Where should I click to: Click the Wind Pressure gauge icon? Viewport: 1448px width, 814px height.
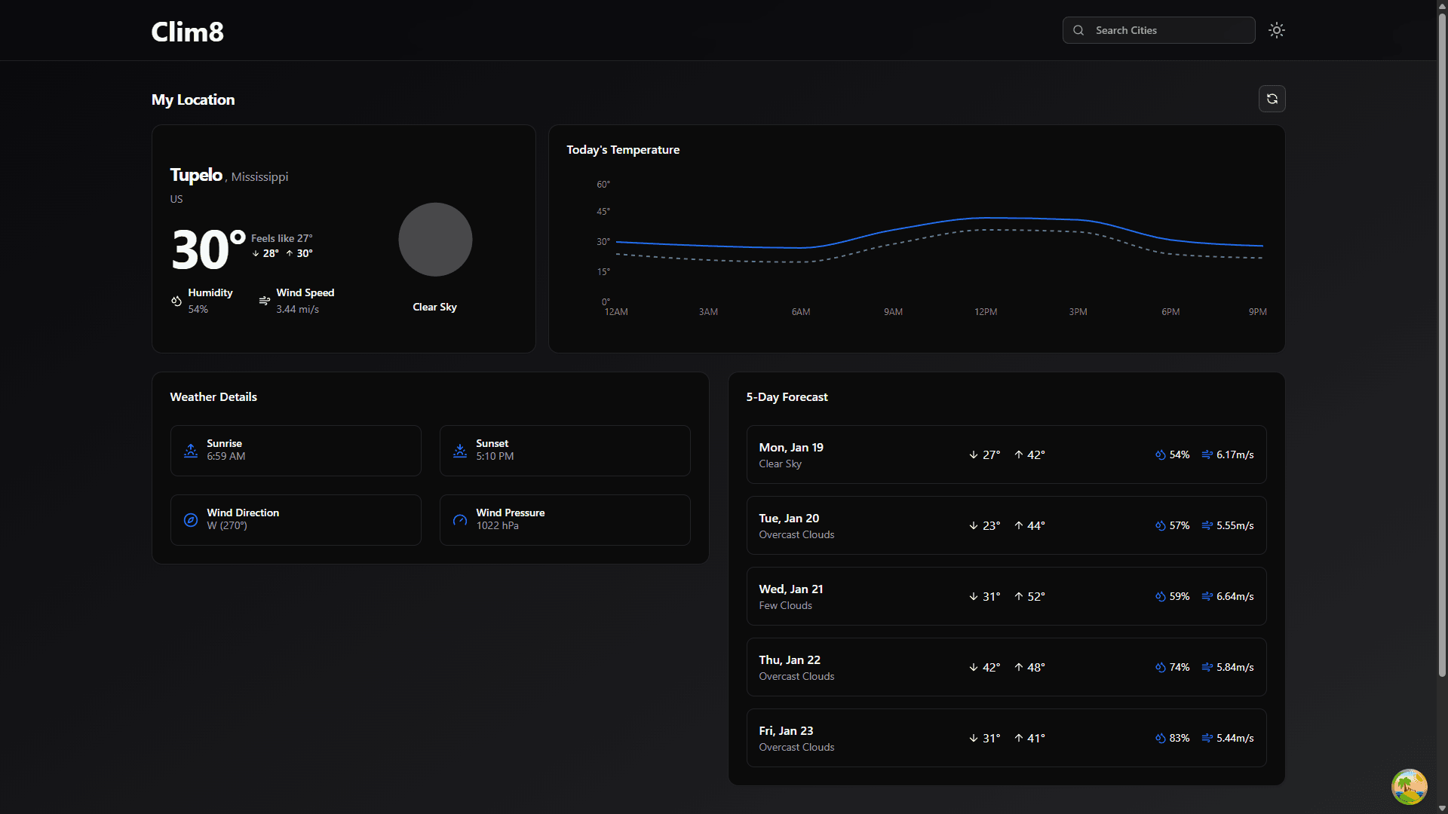pos(460,520)
